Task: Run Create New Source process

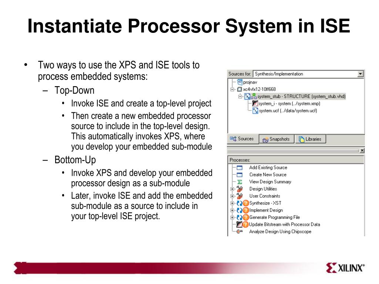Action: pos(268,175)
